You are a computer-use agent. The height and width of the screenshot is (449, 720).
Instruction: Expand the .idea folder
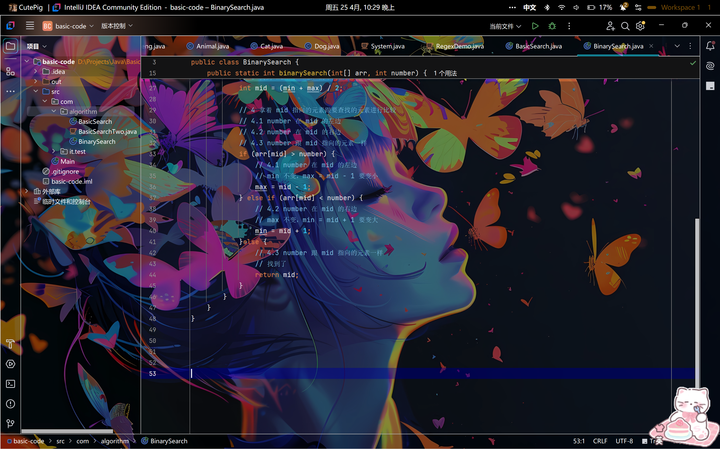(x=36, y=72)
